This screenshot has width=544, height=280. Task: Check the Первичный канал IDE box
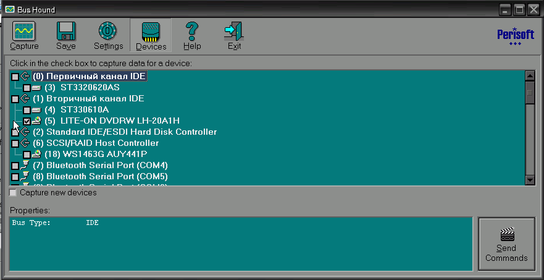coord(15,77)
